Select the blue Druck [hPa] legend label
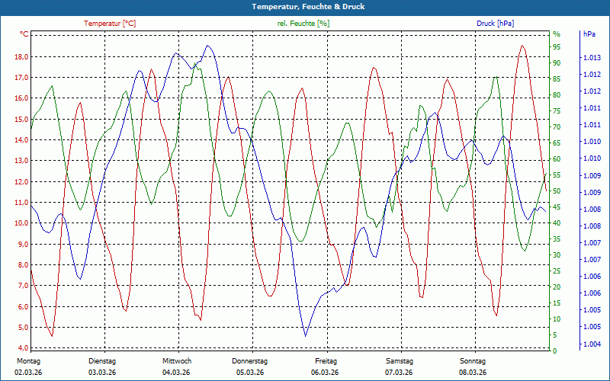The height and width of the screenshot is (381, 610). point(495,24)
